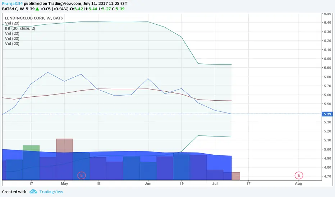Click the H:5.44 high value in header
This screenshot has height=197, width=335.
coord(91,9)
